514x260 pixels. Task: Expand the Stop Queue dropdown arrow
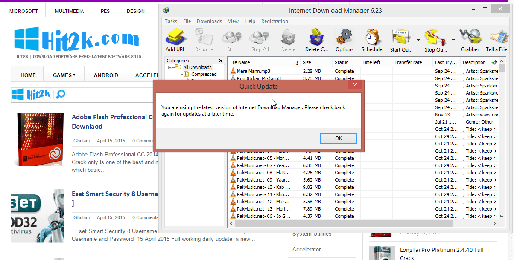[453, 40]
